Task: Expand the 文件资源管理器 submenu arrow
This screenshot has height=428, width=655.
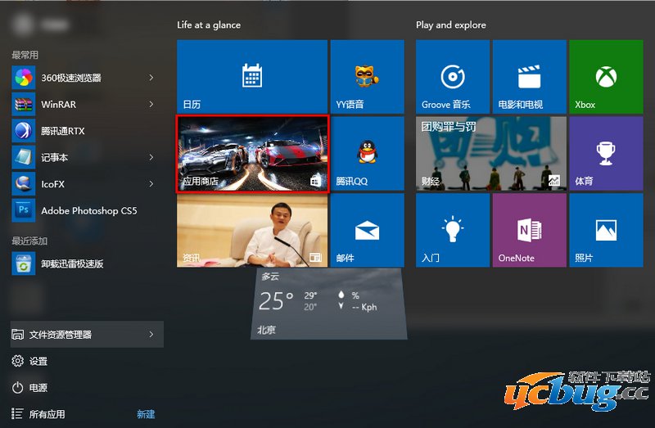Action: pos(151,334)
